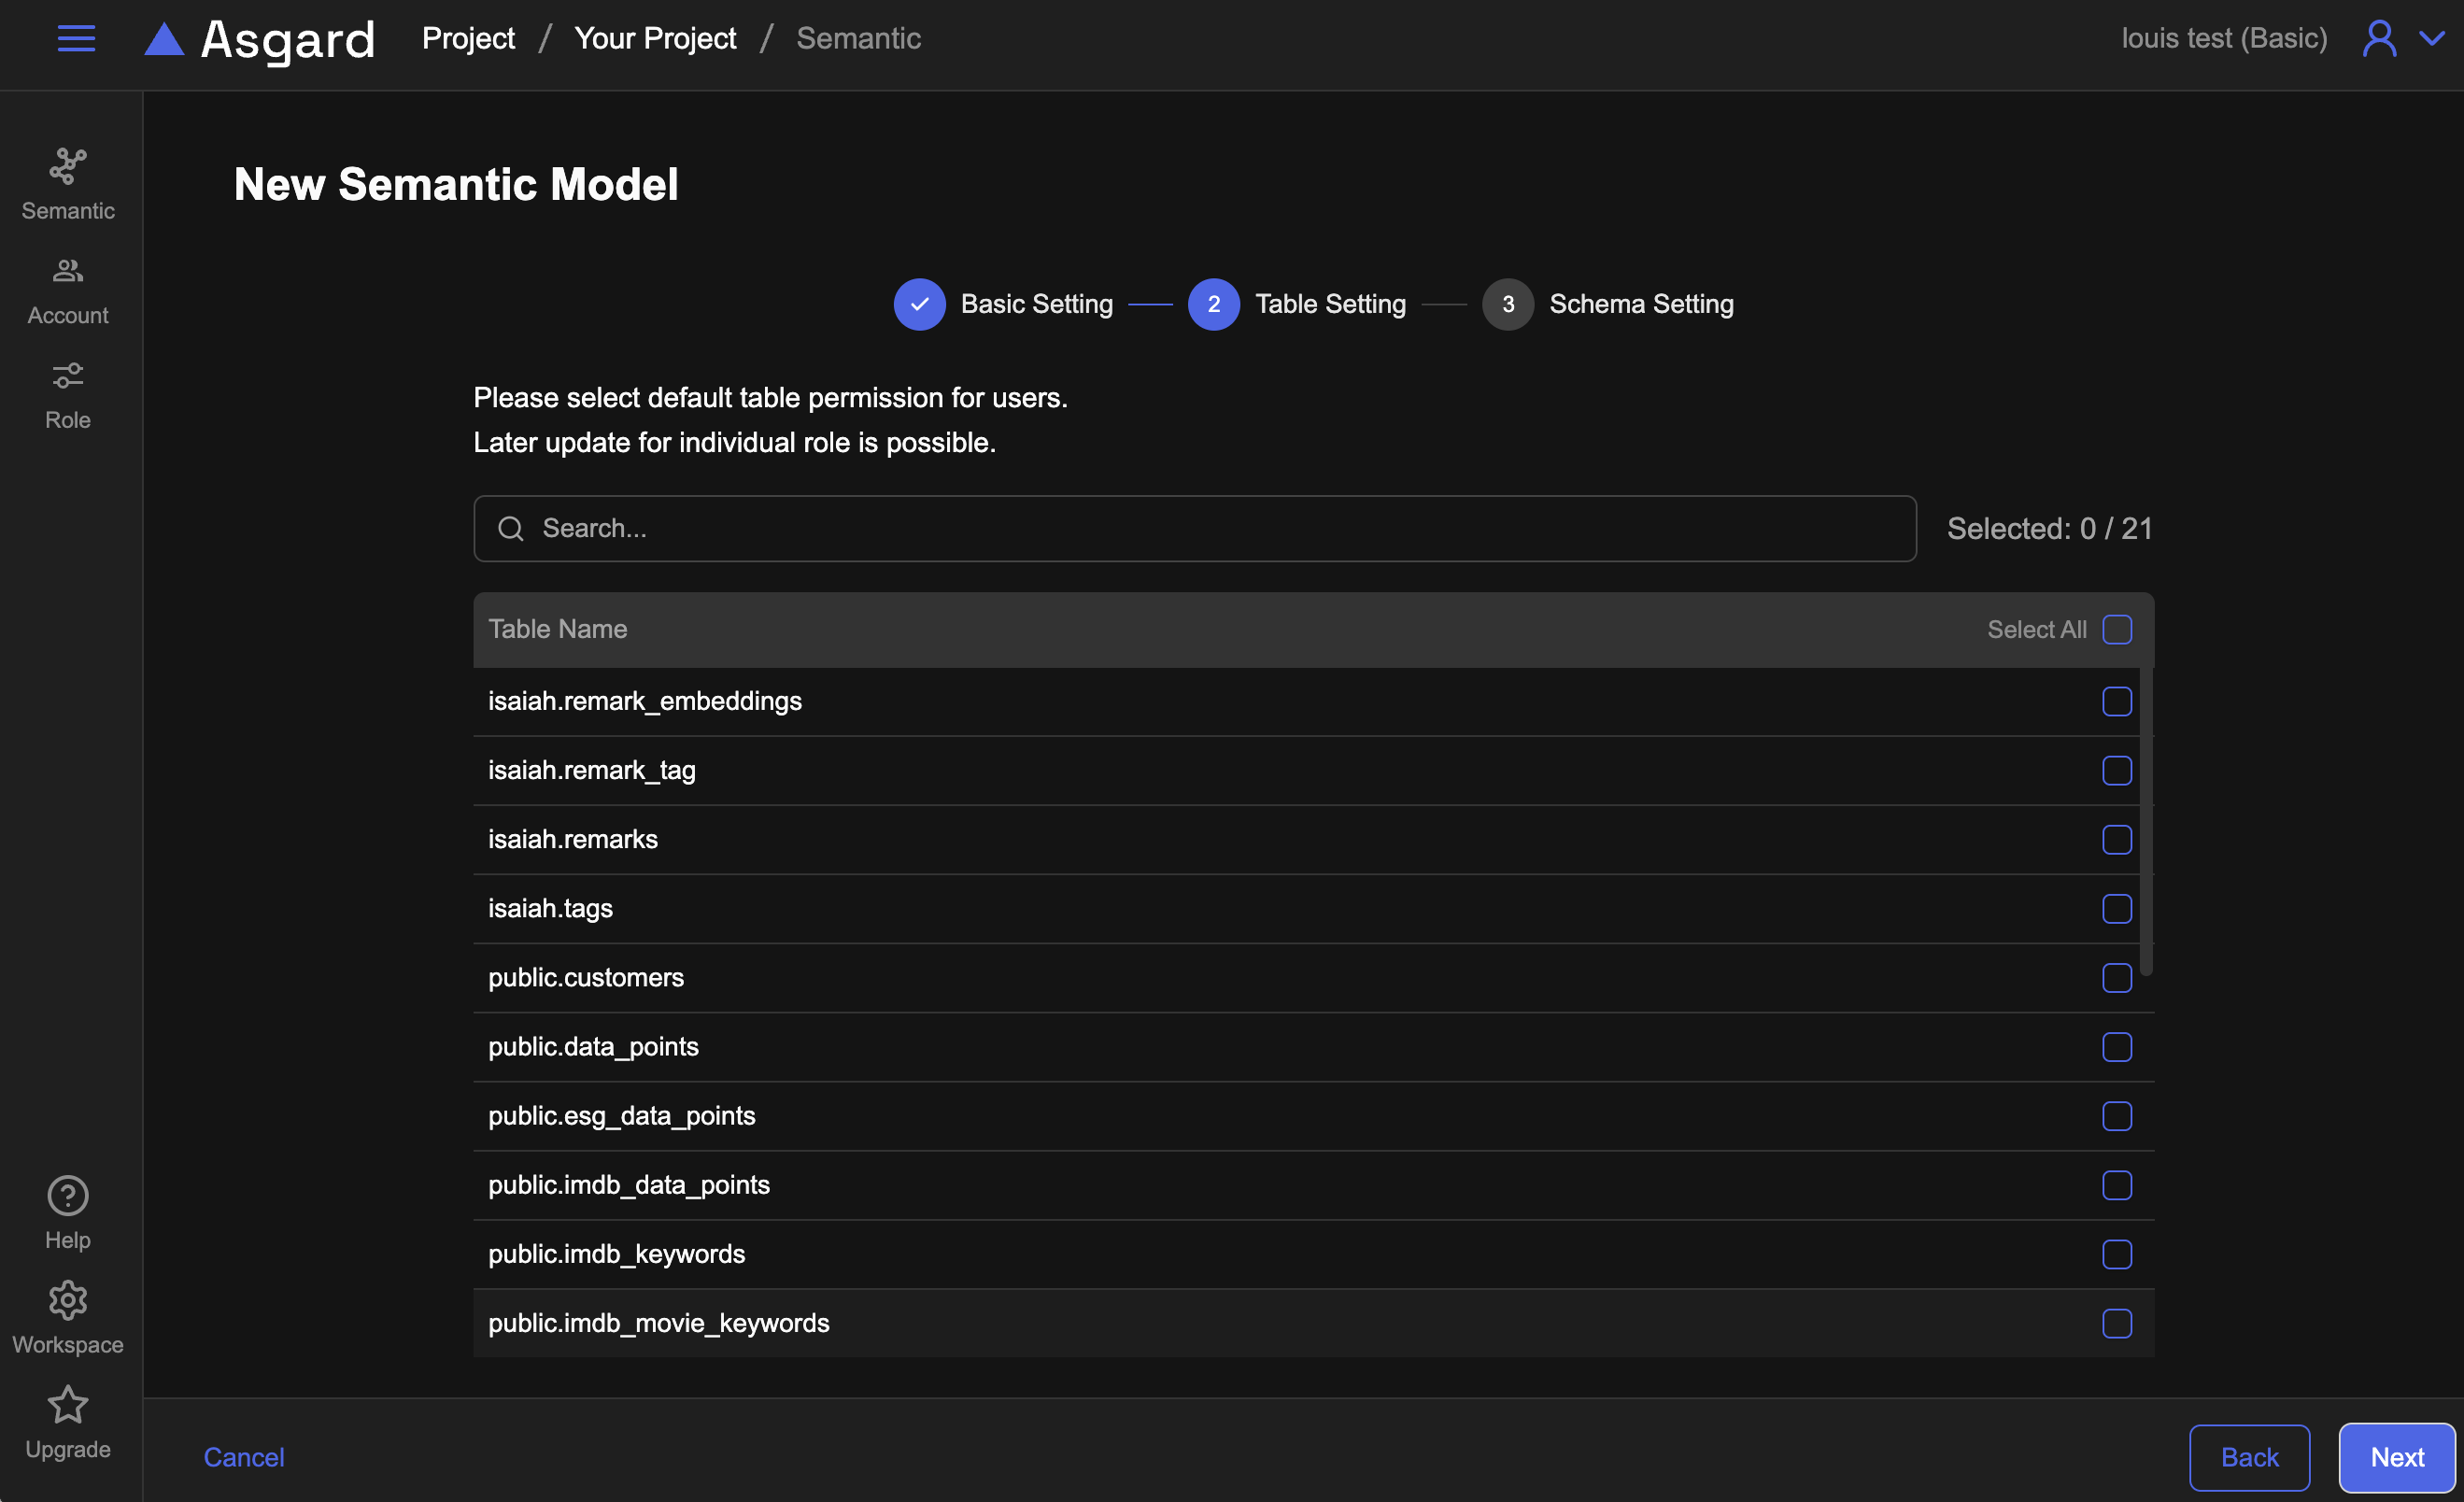Open the Role sidebar icon
Viewport: 2464px width, 1502px height.
68,376
